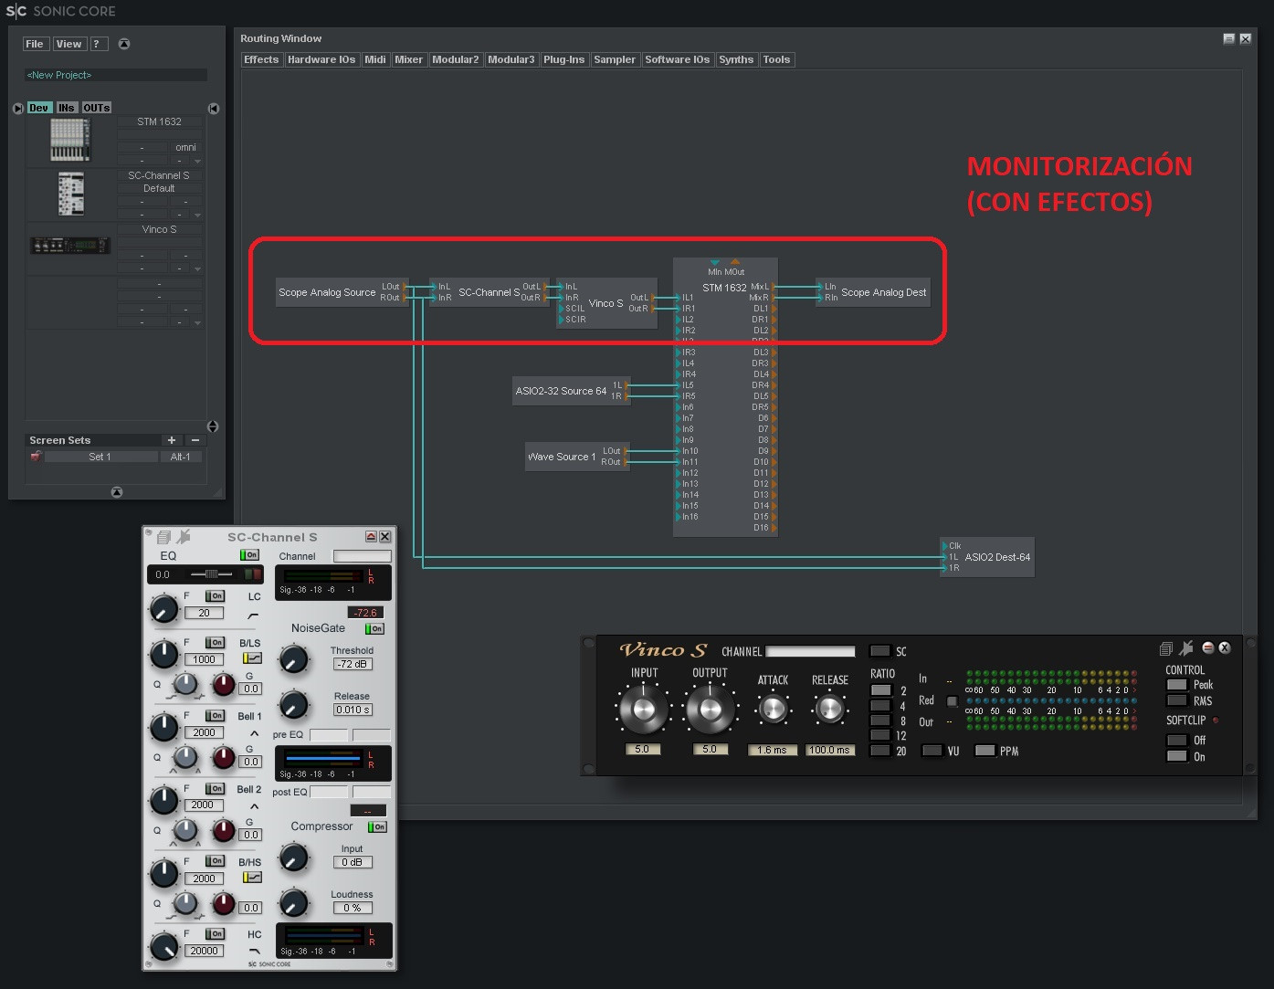Select the Vinco S module in routing

point(607,303)
